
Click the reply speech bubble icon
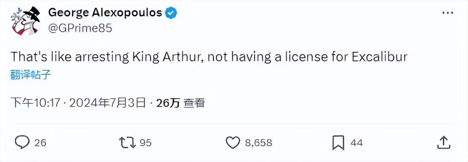point(22,143)
